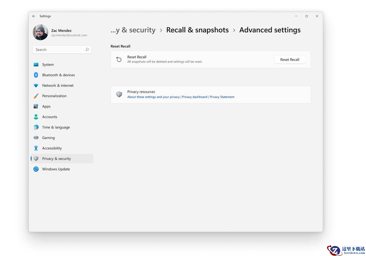The height and width of the screenshot is (256, 366).
Task: Open Apps settings label
Action: [46, 106]
